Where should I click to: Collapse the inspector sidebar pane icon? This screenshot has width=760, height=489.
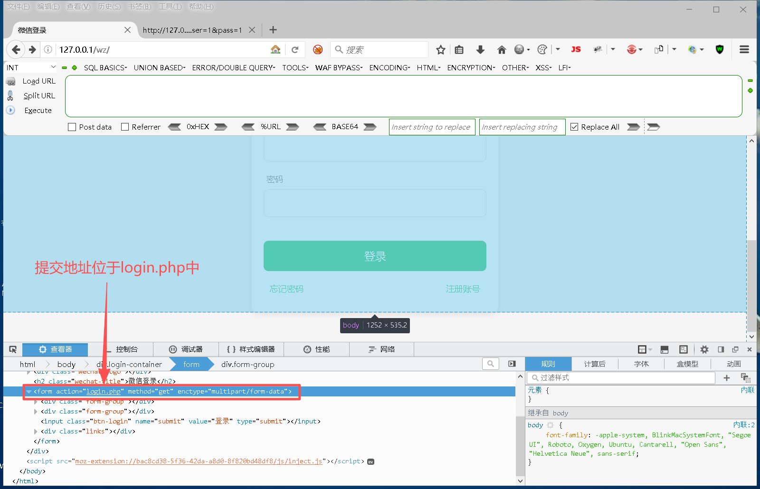(x=512, y=364)
